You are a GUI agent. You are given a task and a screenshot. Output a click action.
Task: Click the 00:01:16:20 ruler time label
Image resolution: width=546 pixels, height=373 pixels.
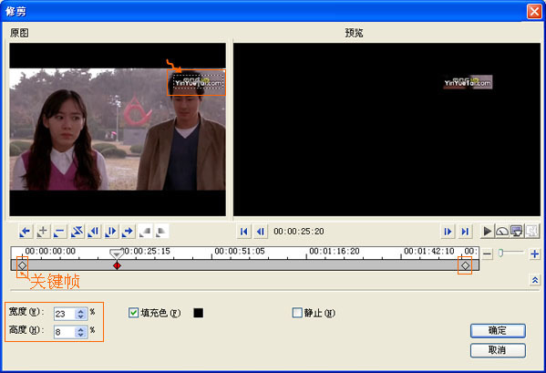[335, 251]
